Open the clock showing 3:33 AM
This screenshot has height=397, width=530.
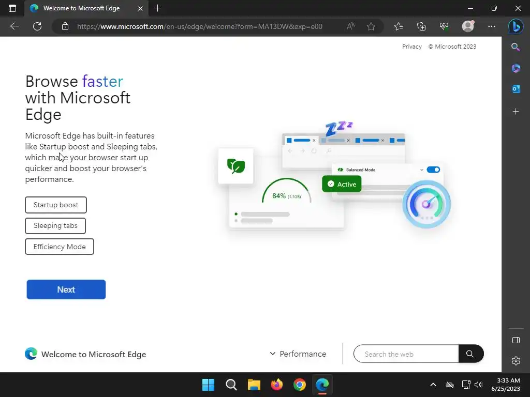(506, 385)
